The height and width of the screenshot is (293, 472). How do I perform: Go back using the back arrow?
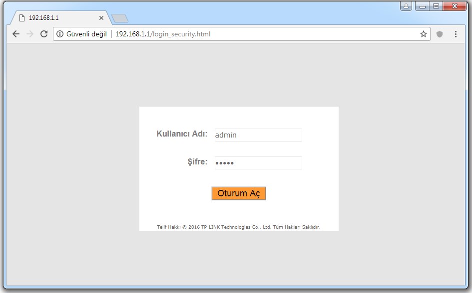[16, 34]
